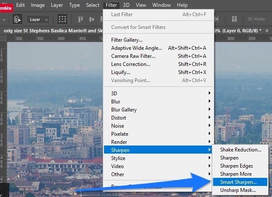Open tool preset dropdown chevron at far left
This screenshot has height=197, width=272.
pos(4,20)
